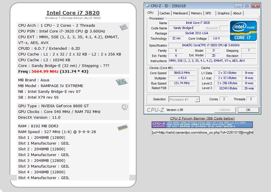The height and width of the screenshot is (192, 271).
Task: Click the CPU chip icon in CPU section
Action: (124, 27)
